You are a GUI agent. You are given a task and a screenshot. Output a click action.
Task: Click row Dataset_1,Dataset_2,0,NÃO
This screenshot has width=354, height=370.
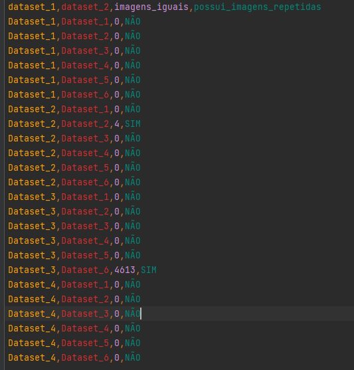(74, 37)
